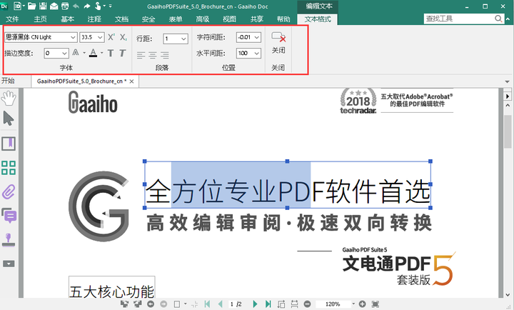Open the Comments panel
The height and width of the screenshot is (310, 514).
(x=9, y=216)
